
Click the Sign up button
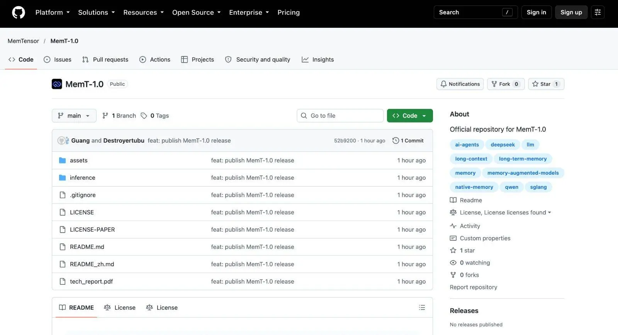571,12
